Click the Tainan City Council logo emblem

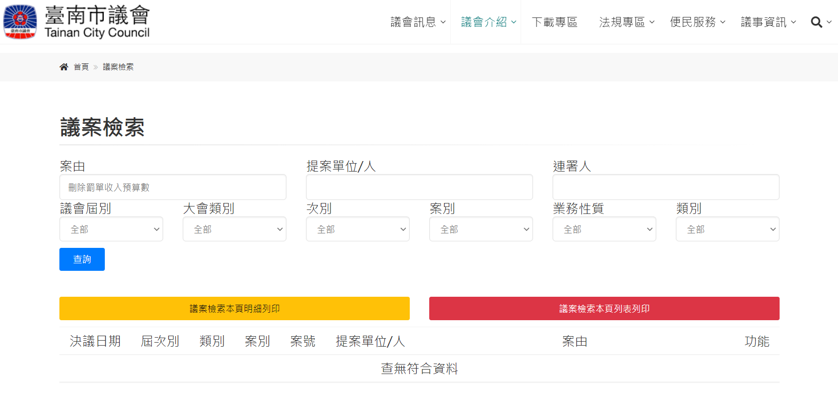coord(20,22)
